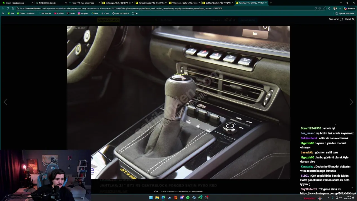Open Spotify from taskbar

click(188, 198)
